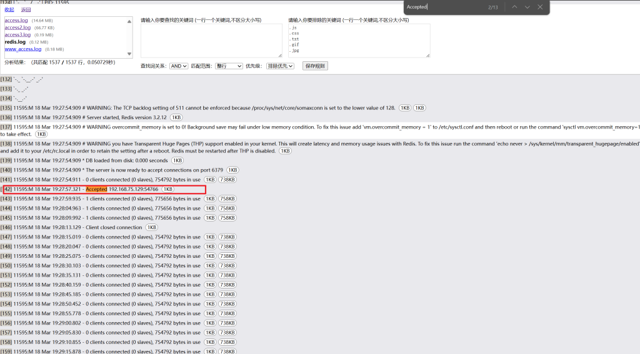Focus the include keywords text area
The image size is (640, 354).
211,41
